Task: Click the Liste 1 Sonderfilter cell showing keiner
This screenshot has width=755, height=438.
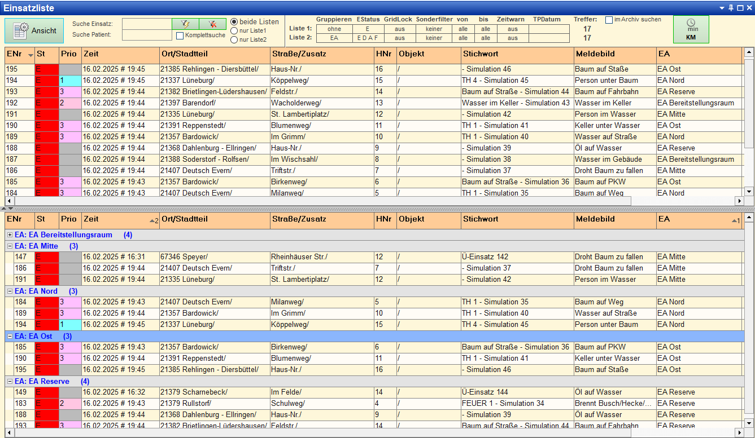Action: click(x=434, y=29)
